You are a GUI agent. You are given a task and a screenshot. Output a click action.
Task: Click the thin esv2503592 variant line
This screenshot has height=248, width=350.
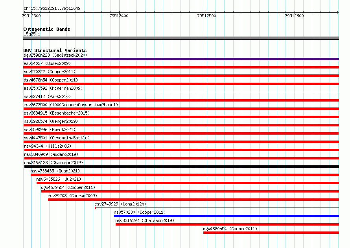point(181,92)
